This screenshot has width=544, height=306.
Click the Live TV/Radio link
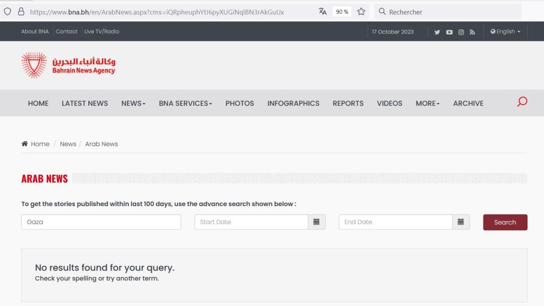[101, 32]
